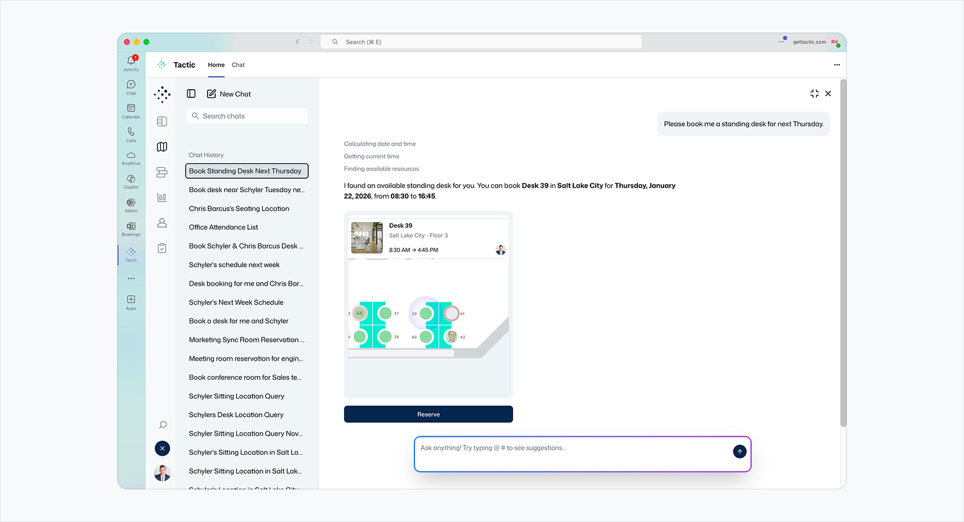Click the Teams top search bar
Viewport: 964px width, 522px height.
(481, 42)
